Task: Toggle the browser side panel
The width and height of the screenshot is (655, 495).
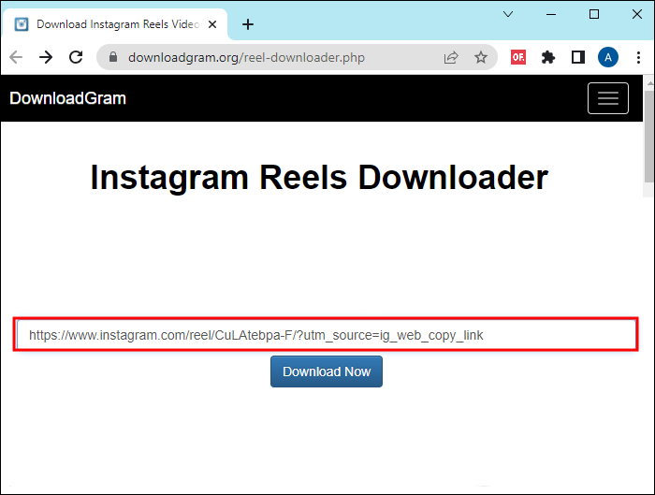Action: click(578, 57)
